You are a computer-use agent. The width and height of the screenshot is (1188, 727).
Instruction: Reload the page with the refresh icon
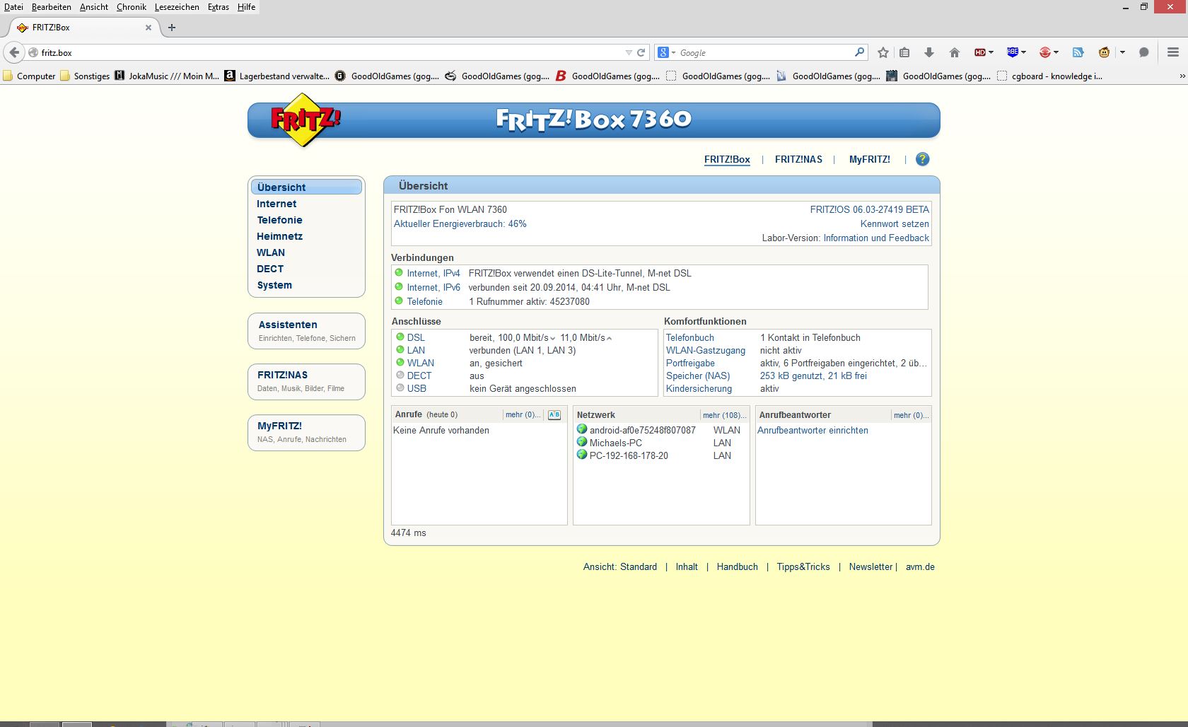point(641,52)
